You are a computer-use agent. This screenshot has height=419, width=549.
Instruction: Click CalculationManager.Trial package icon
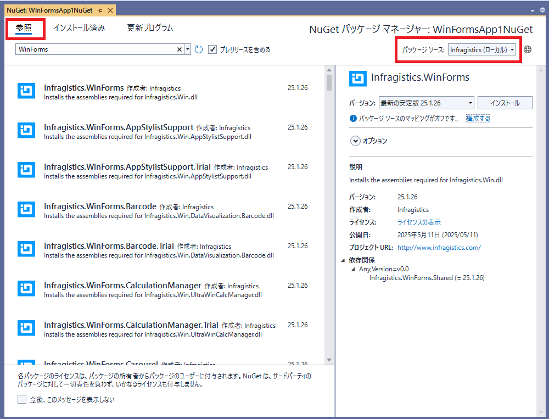[x=26, y=328]
